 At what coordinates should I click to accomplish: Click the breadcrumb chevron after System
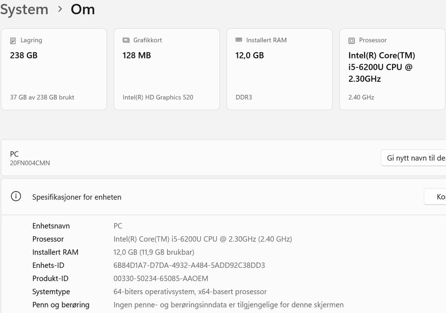[60, 9]
